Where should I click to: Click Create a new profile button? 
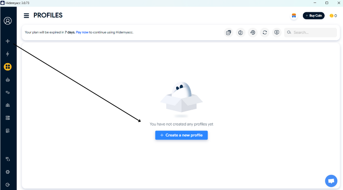point(182,135)
